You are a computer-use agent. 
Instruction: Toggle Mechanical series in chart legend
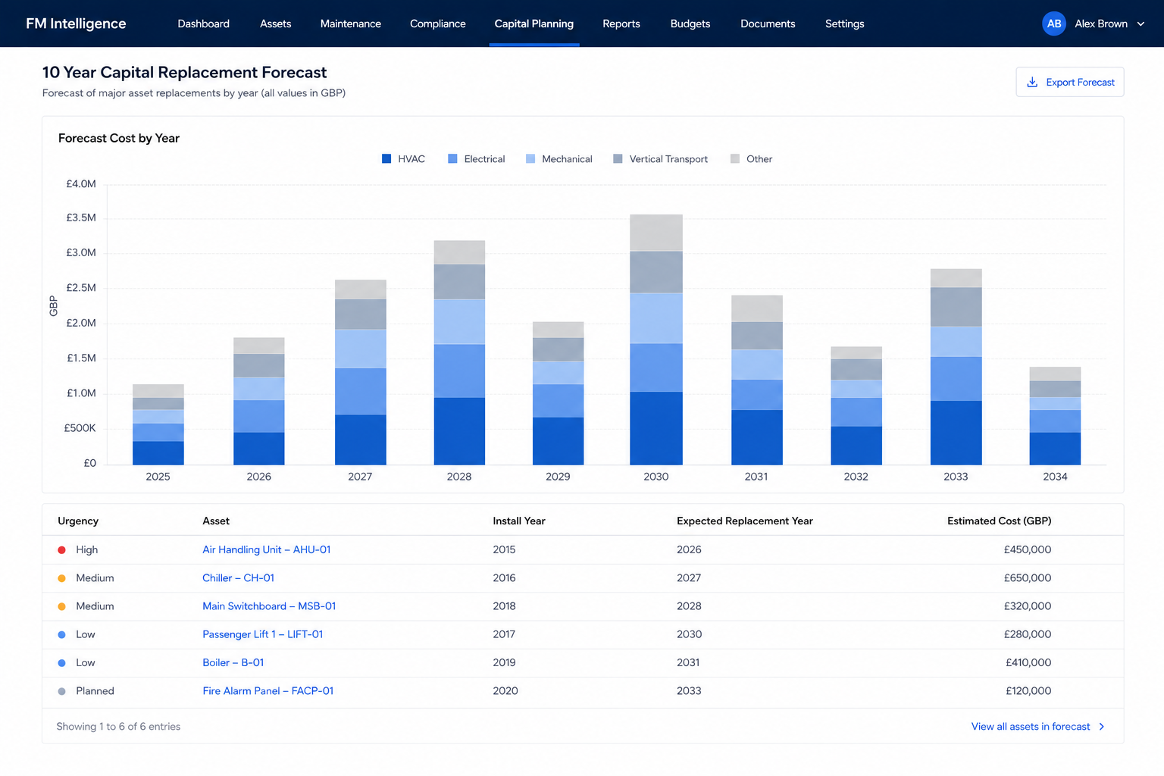[x=559, y=159]
